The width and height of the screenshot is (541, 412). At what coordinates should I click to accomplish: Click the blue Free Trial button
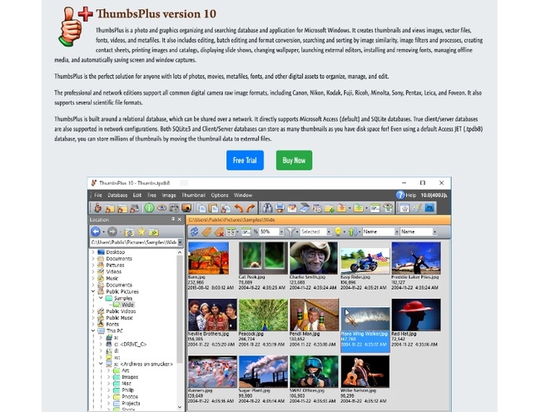pos(245,160)
